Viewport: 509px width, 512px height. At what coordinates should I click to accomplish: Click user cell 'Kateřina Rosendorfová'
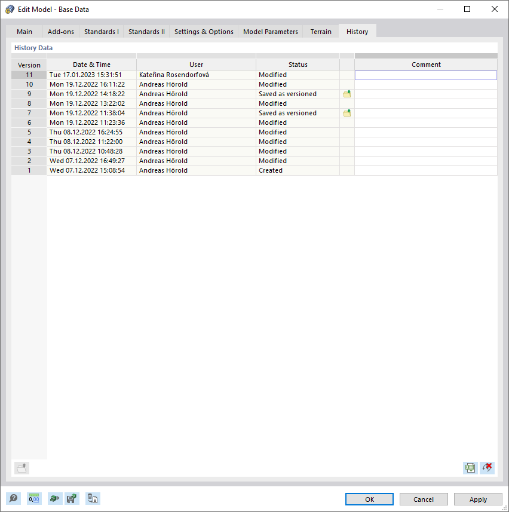(x=196, y=75)
